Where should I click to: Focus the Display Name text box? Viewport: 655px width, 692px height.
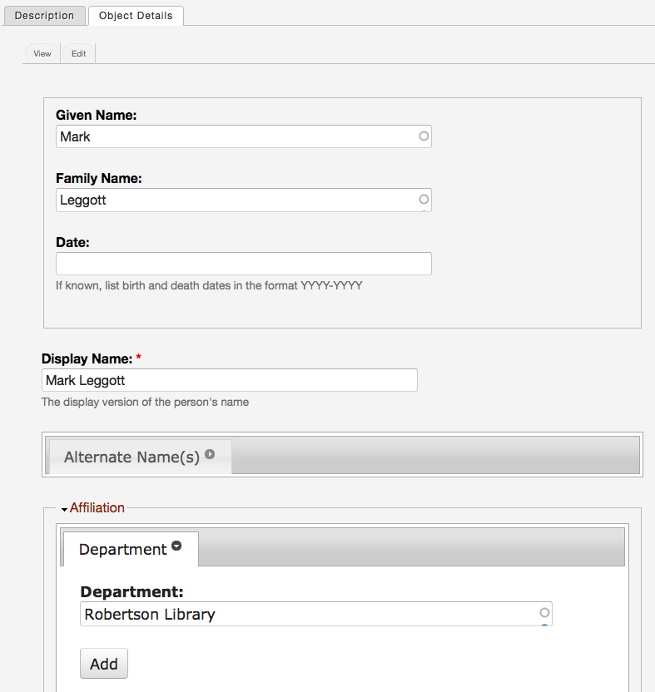[229, 380]
